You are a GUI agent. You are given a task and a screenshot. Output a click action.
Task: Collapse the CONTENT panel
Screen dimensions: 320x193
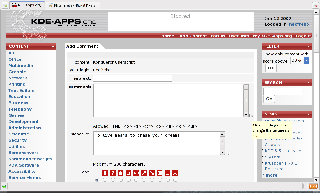53,46
